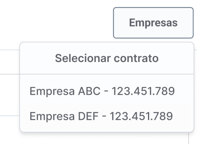Viewport: 205px width, 144px height.
Task: Click the number 123.451.789 next to DEF
Action: click(141, 116)
